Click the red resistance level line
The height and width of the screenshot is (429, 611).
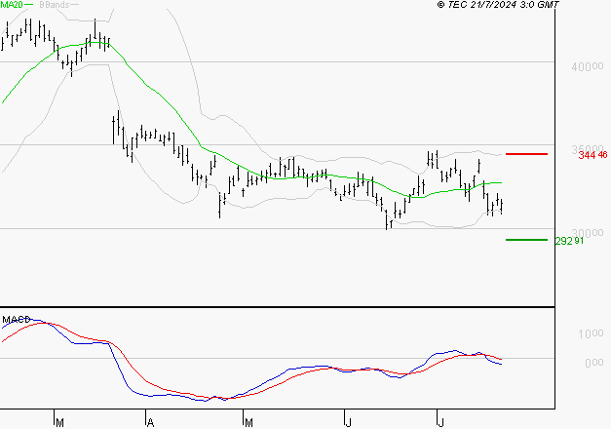tap(526, 154)
